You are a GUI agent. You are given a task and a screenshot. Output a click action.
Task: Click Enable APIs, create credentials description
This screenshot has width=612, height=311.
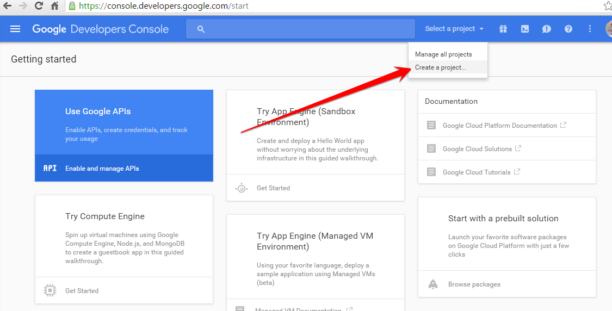pos(126,134)
